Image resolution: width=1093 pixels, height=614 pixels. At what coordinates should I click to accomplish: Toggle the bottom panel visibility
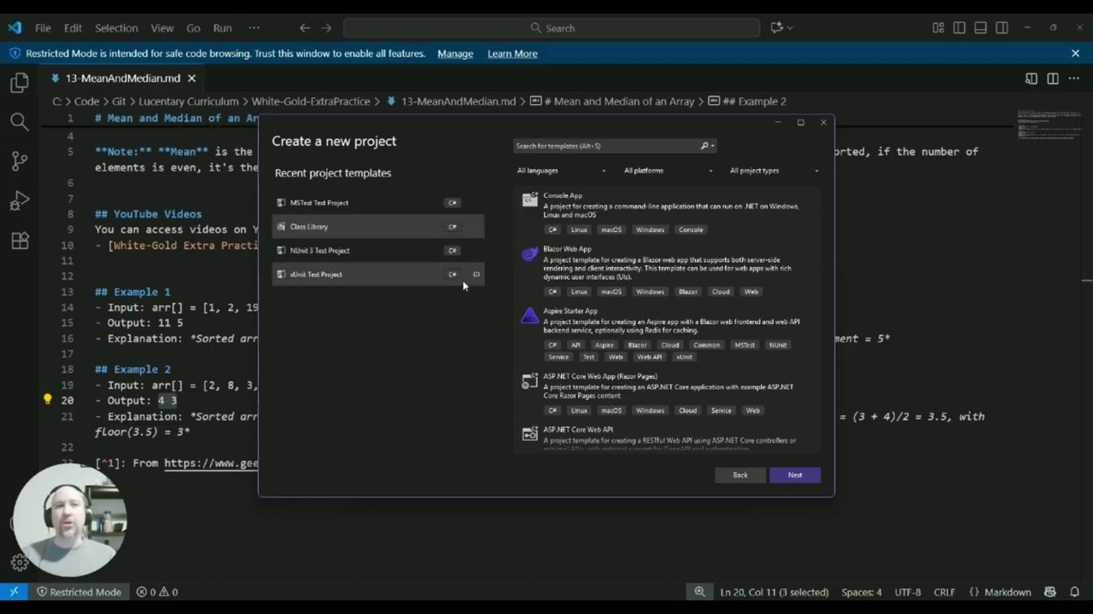pos(980,28)
